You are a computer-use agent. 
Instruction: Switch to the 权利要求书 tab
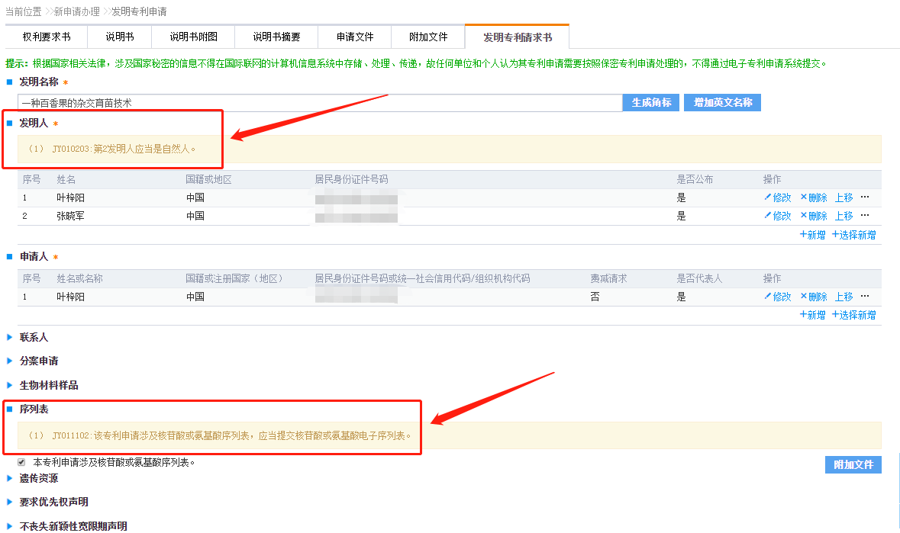click(46, 37)
